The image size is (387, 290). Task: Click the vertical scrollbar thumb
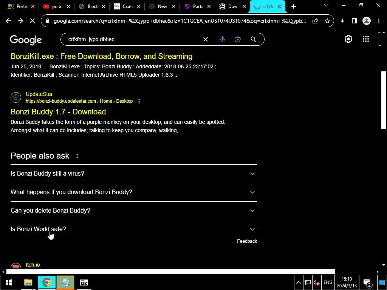384,100
